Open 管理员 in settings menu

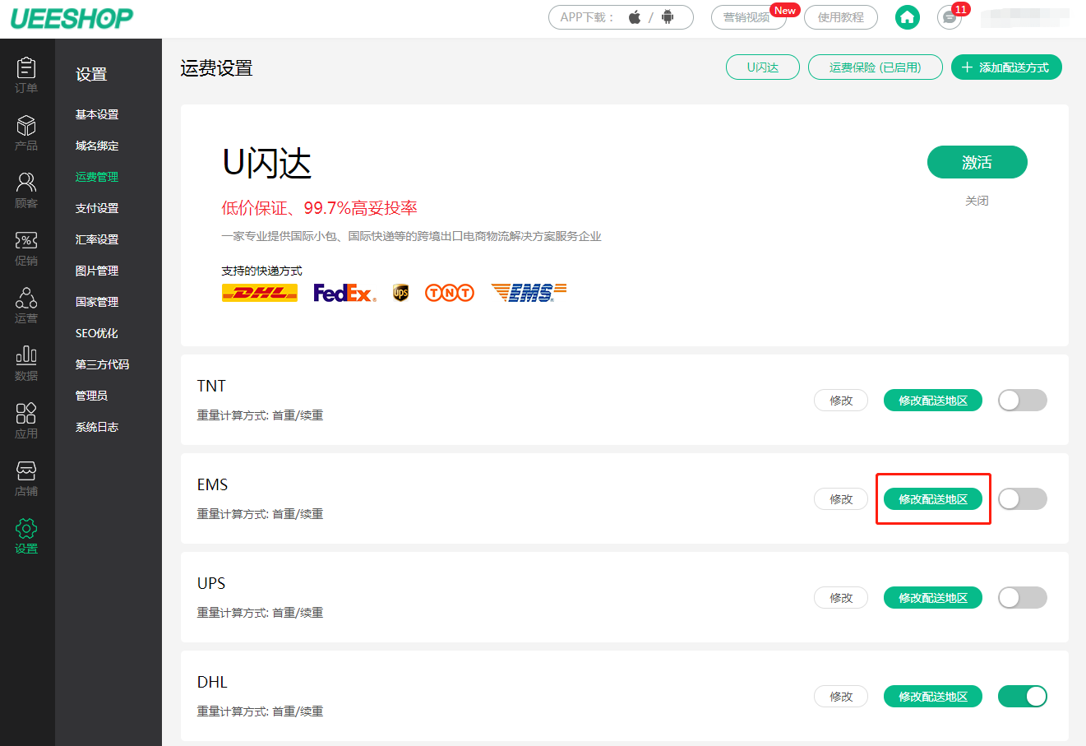[92, 396]
